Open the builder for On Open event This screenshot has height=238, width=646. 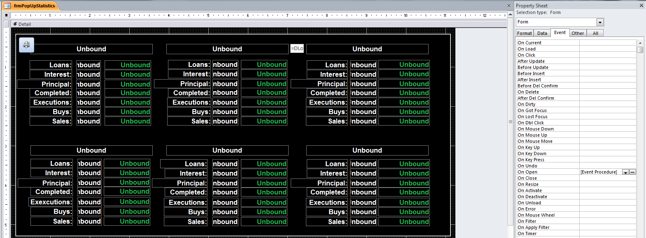pyautogui.click(x=633, y=172)
